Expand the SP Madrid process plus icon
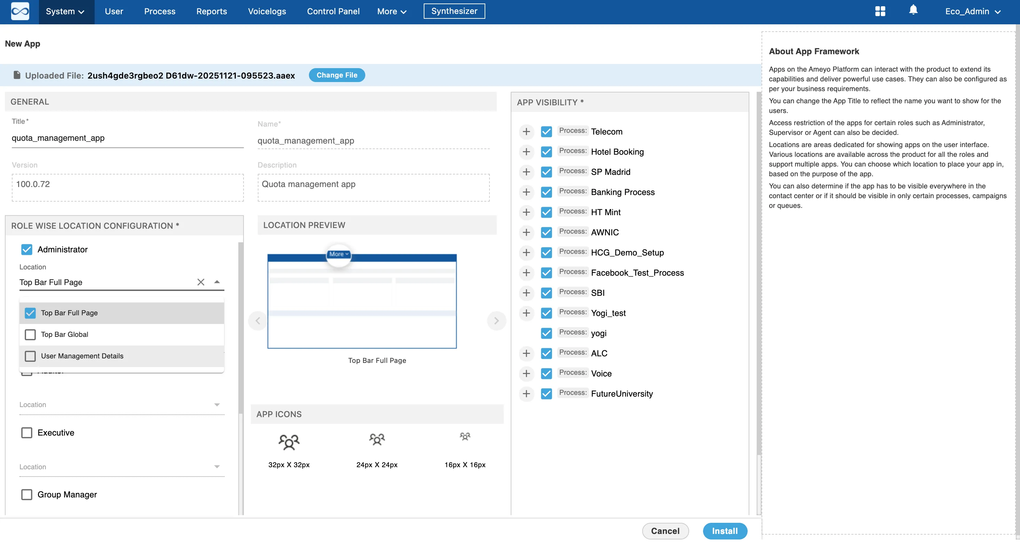Screen dimensions: 1020x552 526,172
